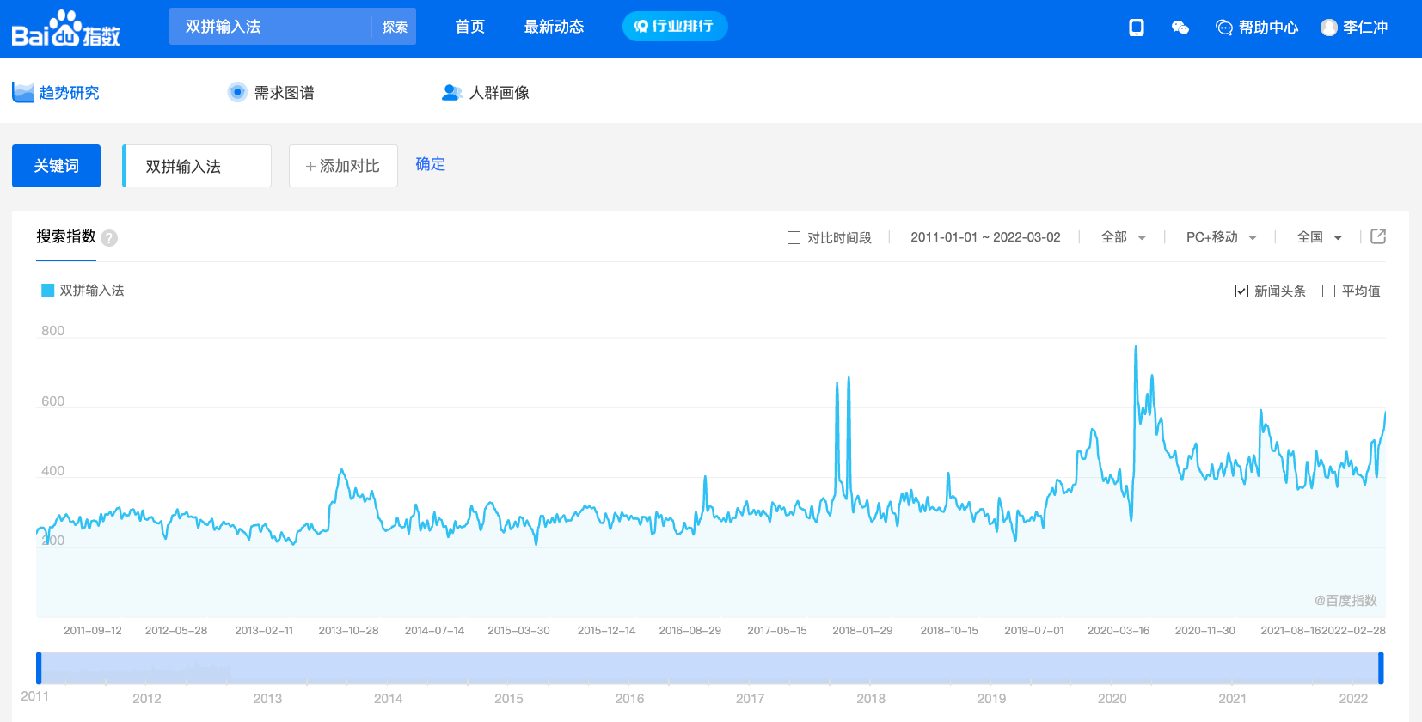Click the 需求图谱 circle icon
Viewport: 1422px width, 722px height.
pos(237,92)
